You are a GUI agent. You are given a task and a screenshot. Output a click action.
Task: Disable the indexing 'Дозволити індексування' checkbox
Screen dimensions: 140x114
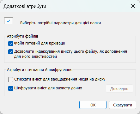(x=11, y=52)
